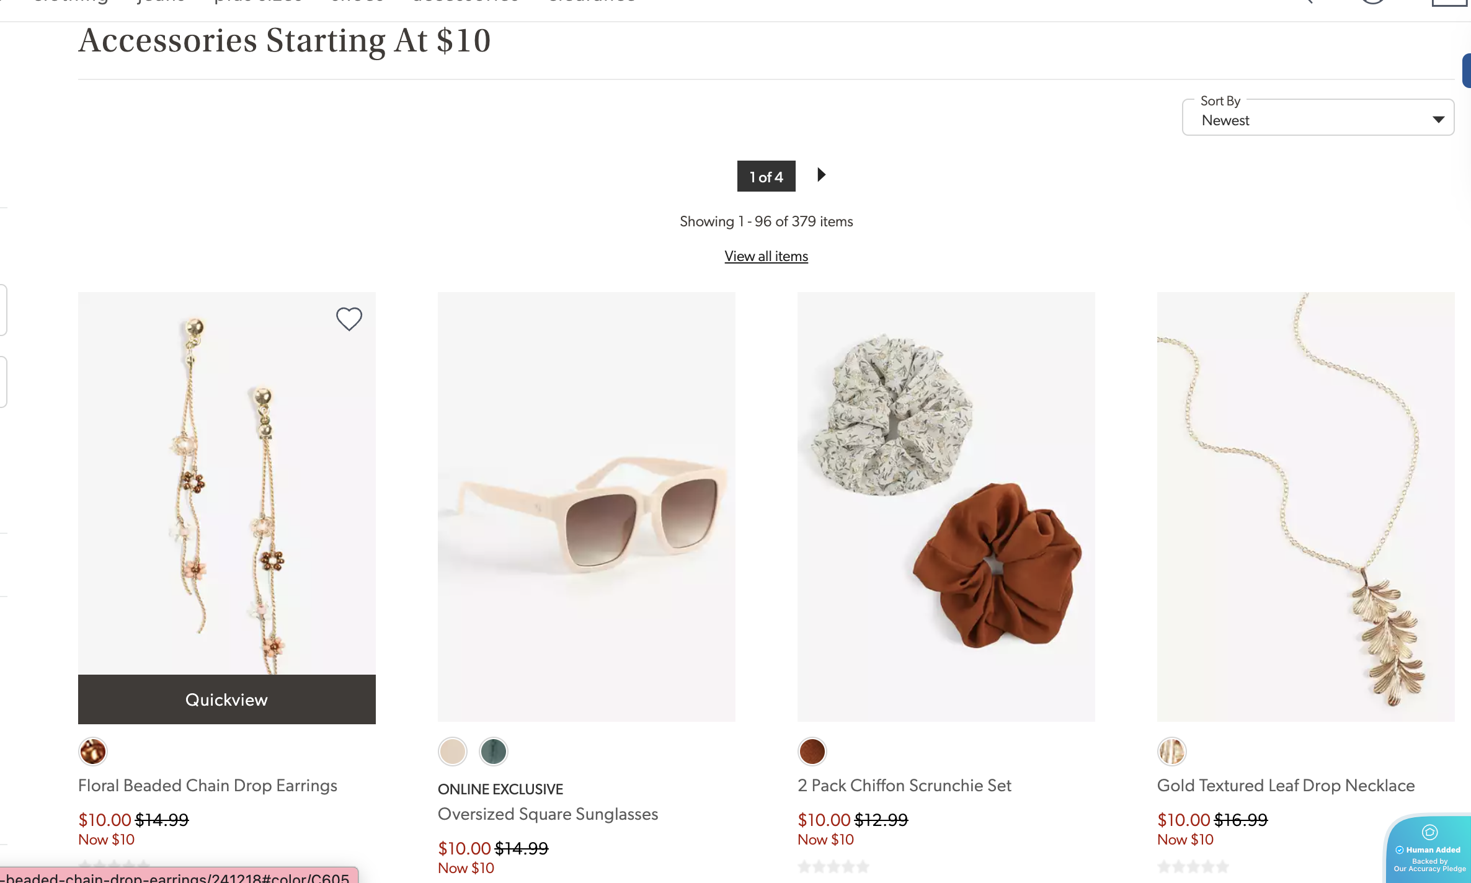Open Floral Beaded Chain Drop Earrings title link
The height and width of the screenshot is (883, 1471).
(x=208, y=786)
